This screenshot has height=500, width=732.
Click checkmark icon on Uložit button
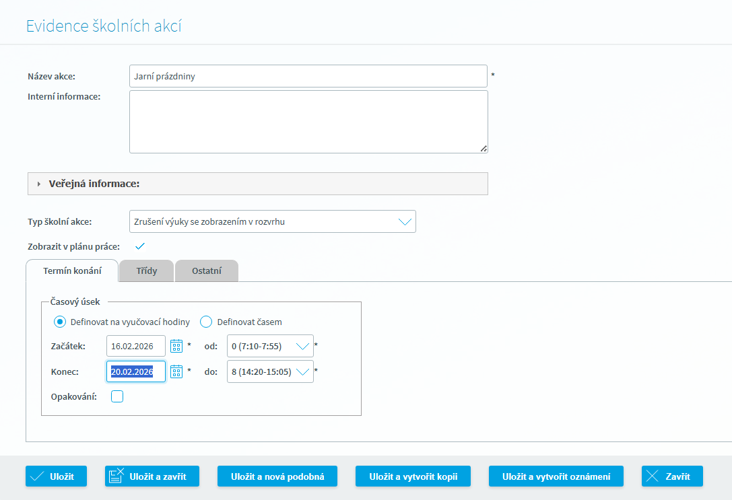pos(38,476)
